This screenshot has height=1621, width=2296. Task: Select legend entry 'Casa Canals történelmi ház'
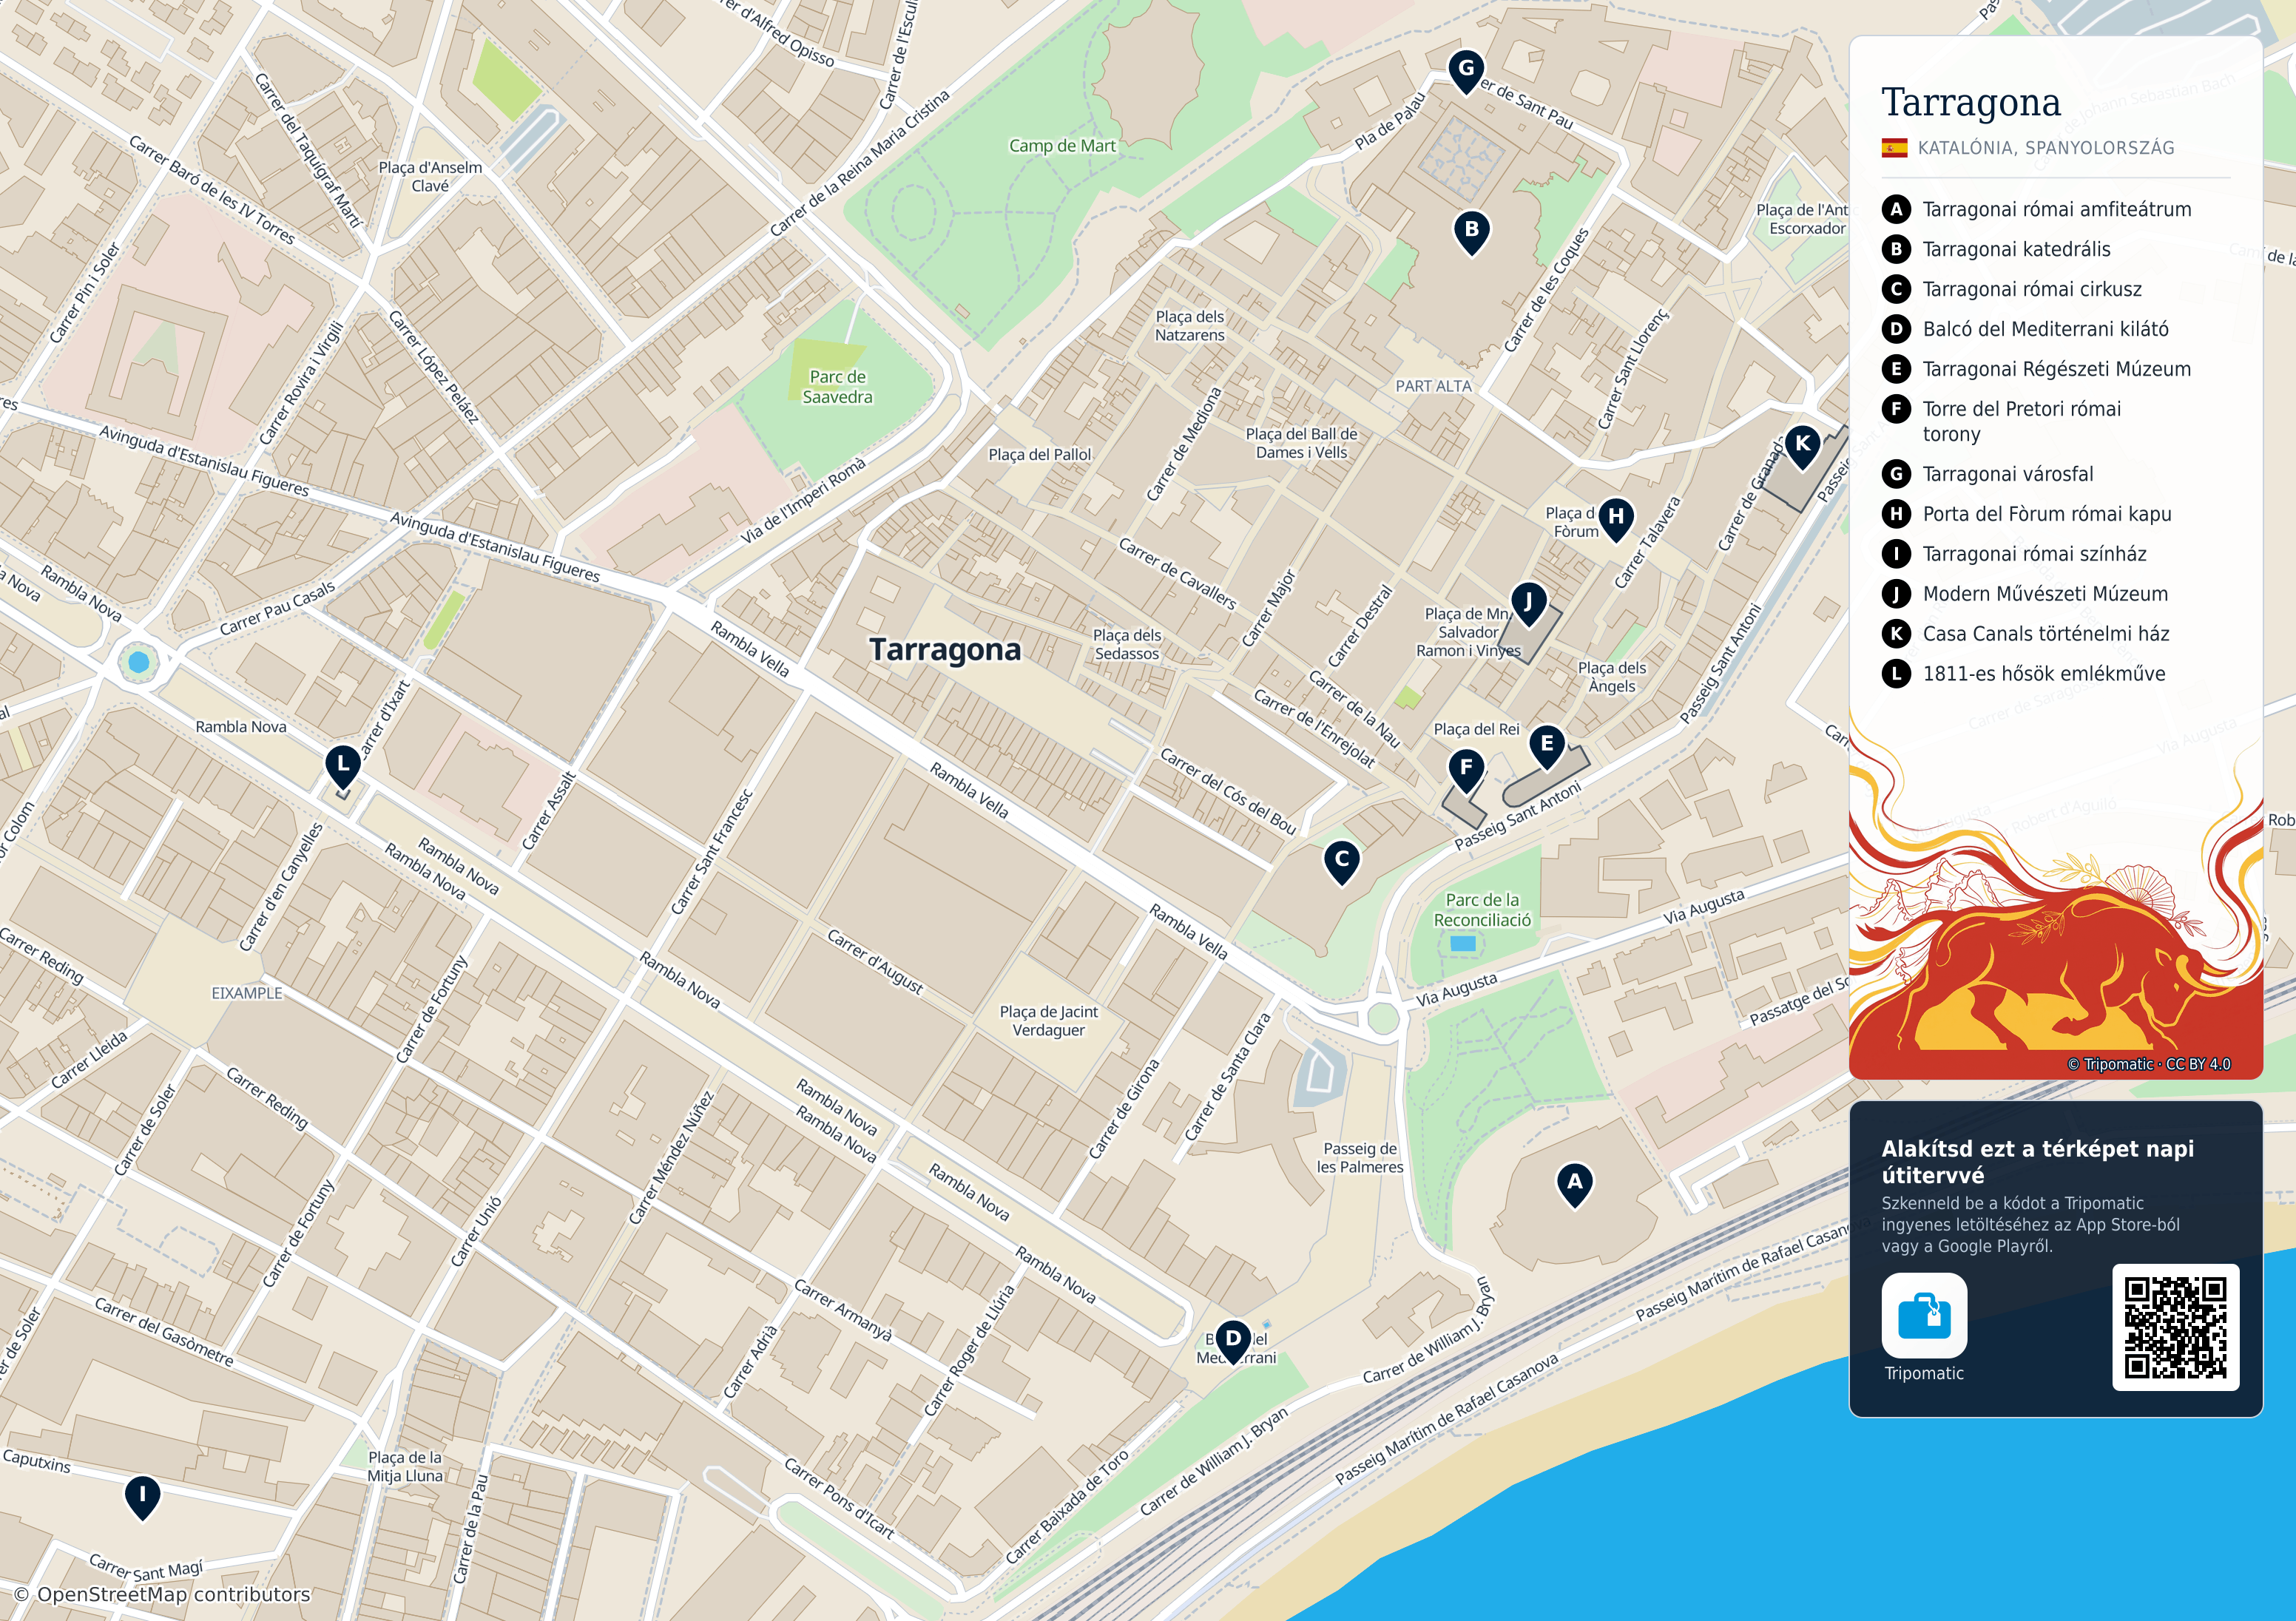(x=2025, y=634)
